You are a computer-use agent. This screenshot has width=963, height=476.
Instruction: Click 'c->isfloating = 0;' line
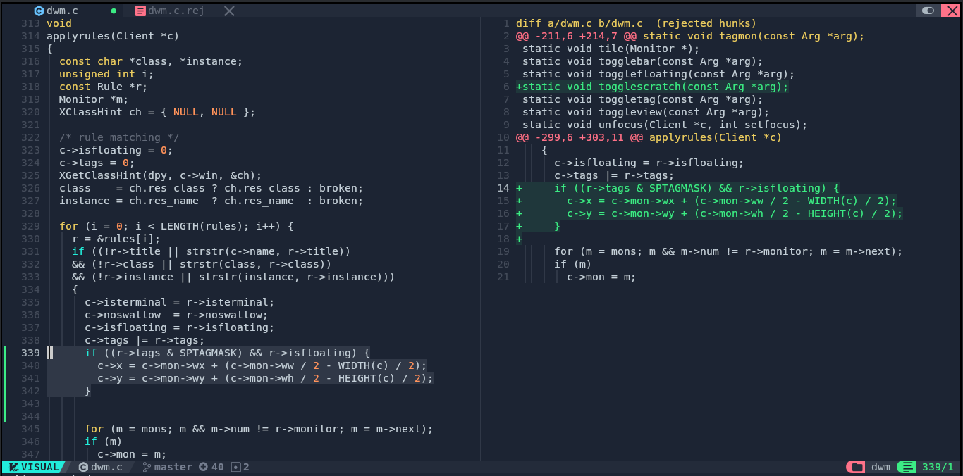[x=116, y=150]
